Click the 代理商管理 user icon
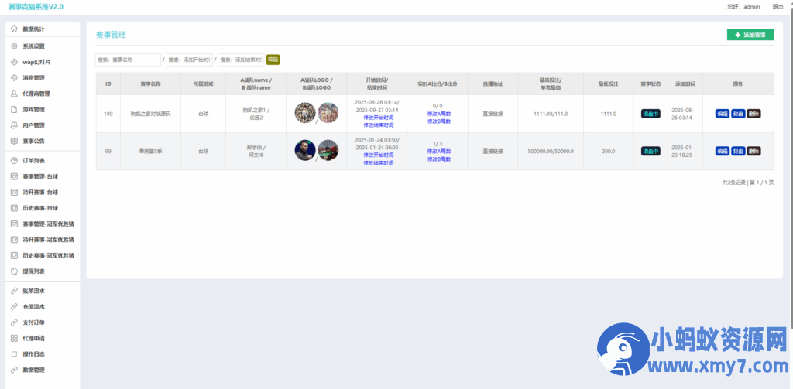Image resolution: width=793 pixels, height=389 pixels. coord(14,94)
